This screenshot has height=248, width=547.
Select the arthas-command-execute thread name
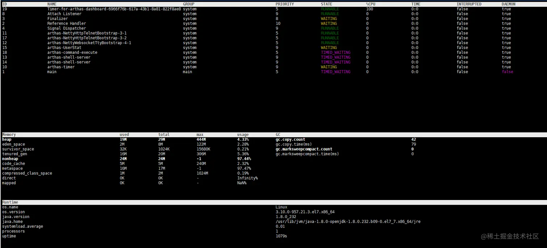72,52
